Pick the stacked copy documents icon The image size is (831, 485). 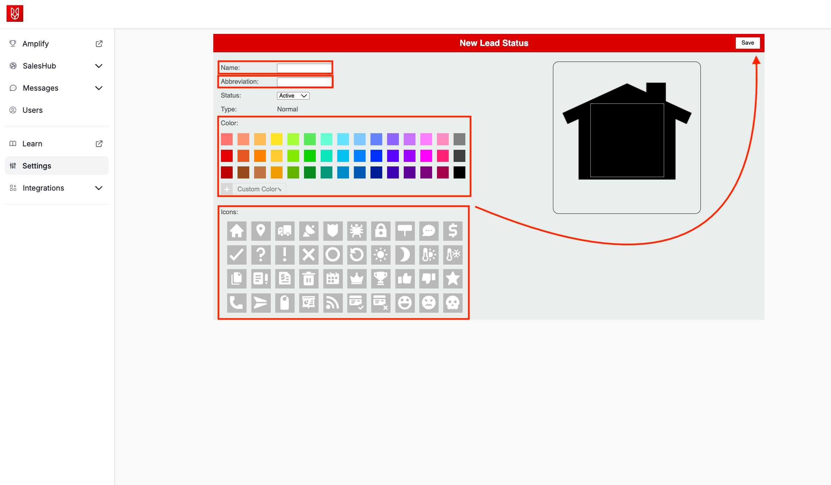point(237,279)
